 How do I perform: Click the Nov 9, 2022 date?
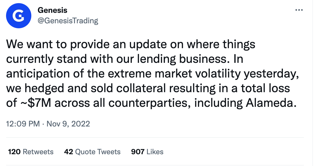(x=68, y=124)
